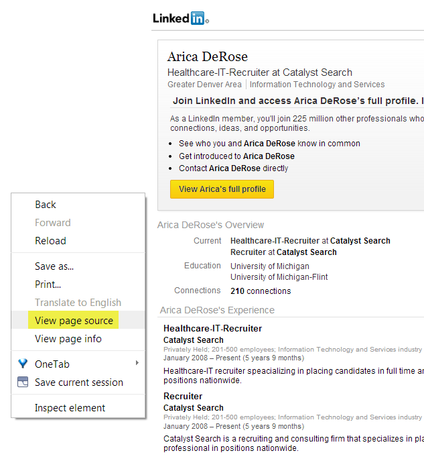This screenshot has height=461, width=424.
Task: Click the Recruiter experience title
Action: pyautogui.click(x=183, y=397)
